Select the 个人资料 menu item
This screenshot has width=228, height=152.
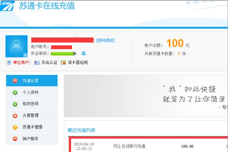click(32, 92)
